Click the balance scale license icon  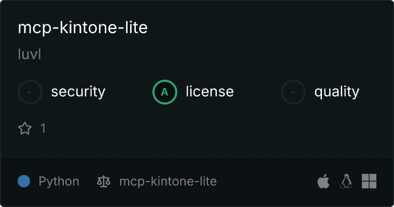pos(104,181)
